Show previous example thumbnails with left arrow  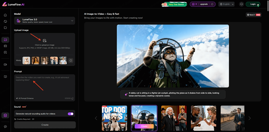96,118
